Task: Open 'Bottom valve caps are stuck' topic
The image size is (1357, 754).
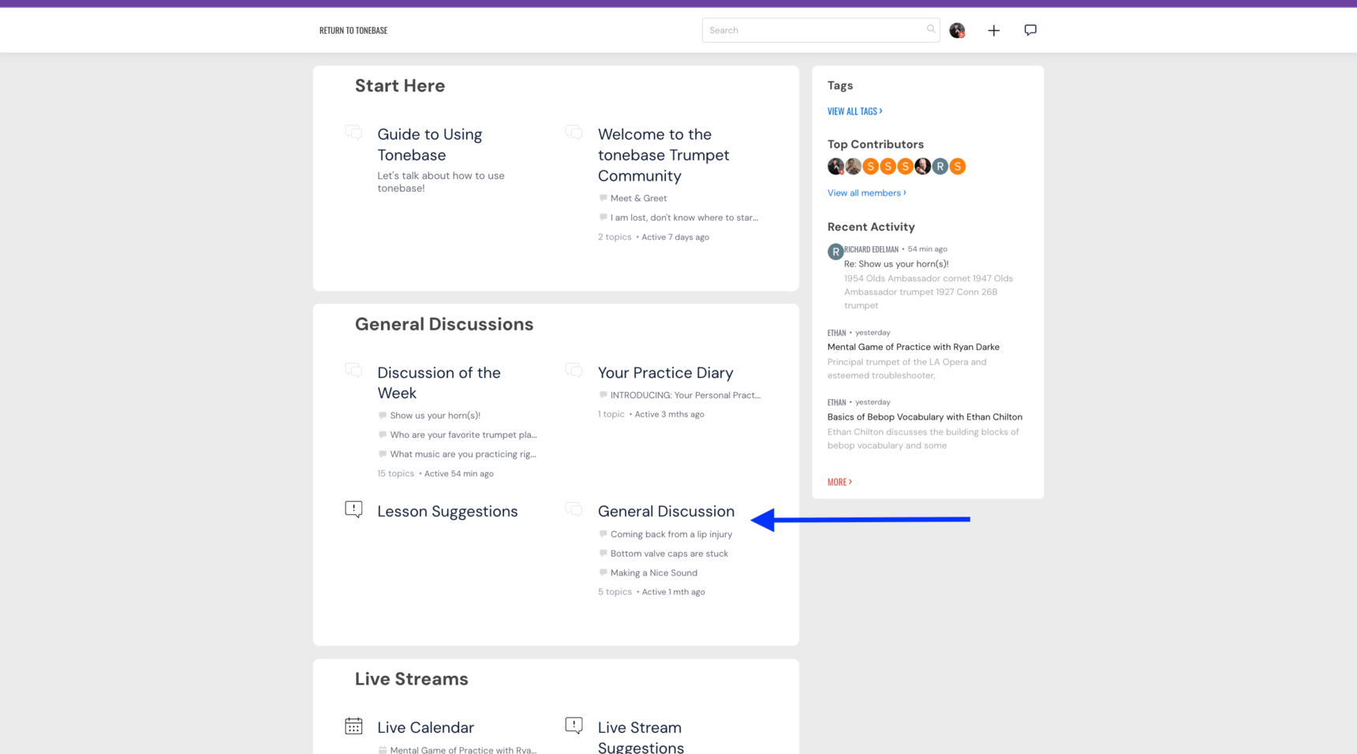Action: [669, 554]
